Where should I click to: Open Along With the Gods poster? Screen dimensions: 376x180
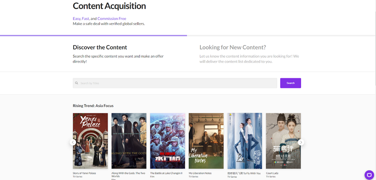tap(129, 141)
